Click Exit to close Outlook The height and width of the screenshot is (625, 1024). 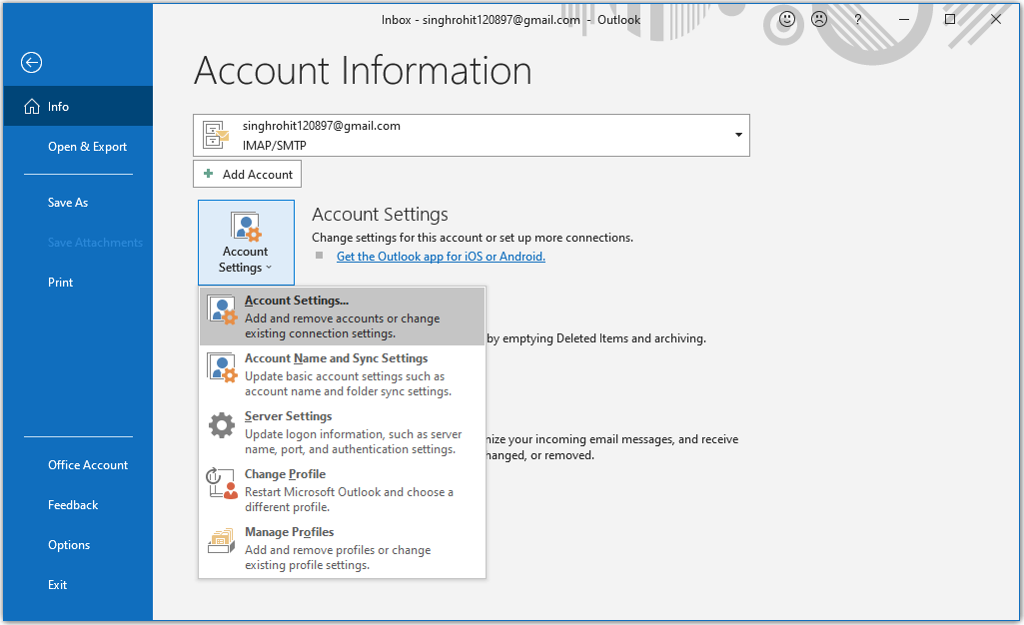click(x=57, y=584)
